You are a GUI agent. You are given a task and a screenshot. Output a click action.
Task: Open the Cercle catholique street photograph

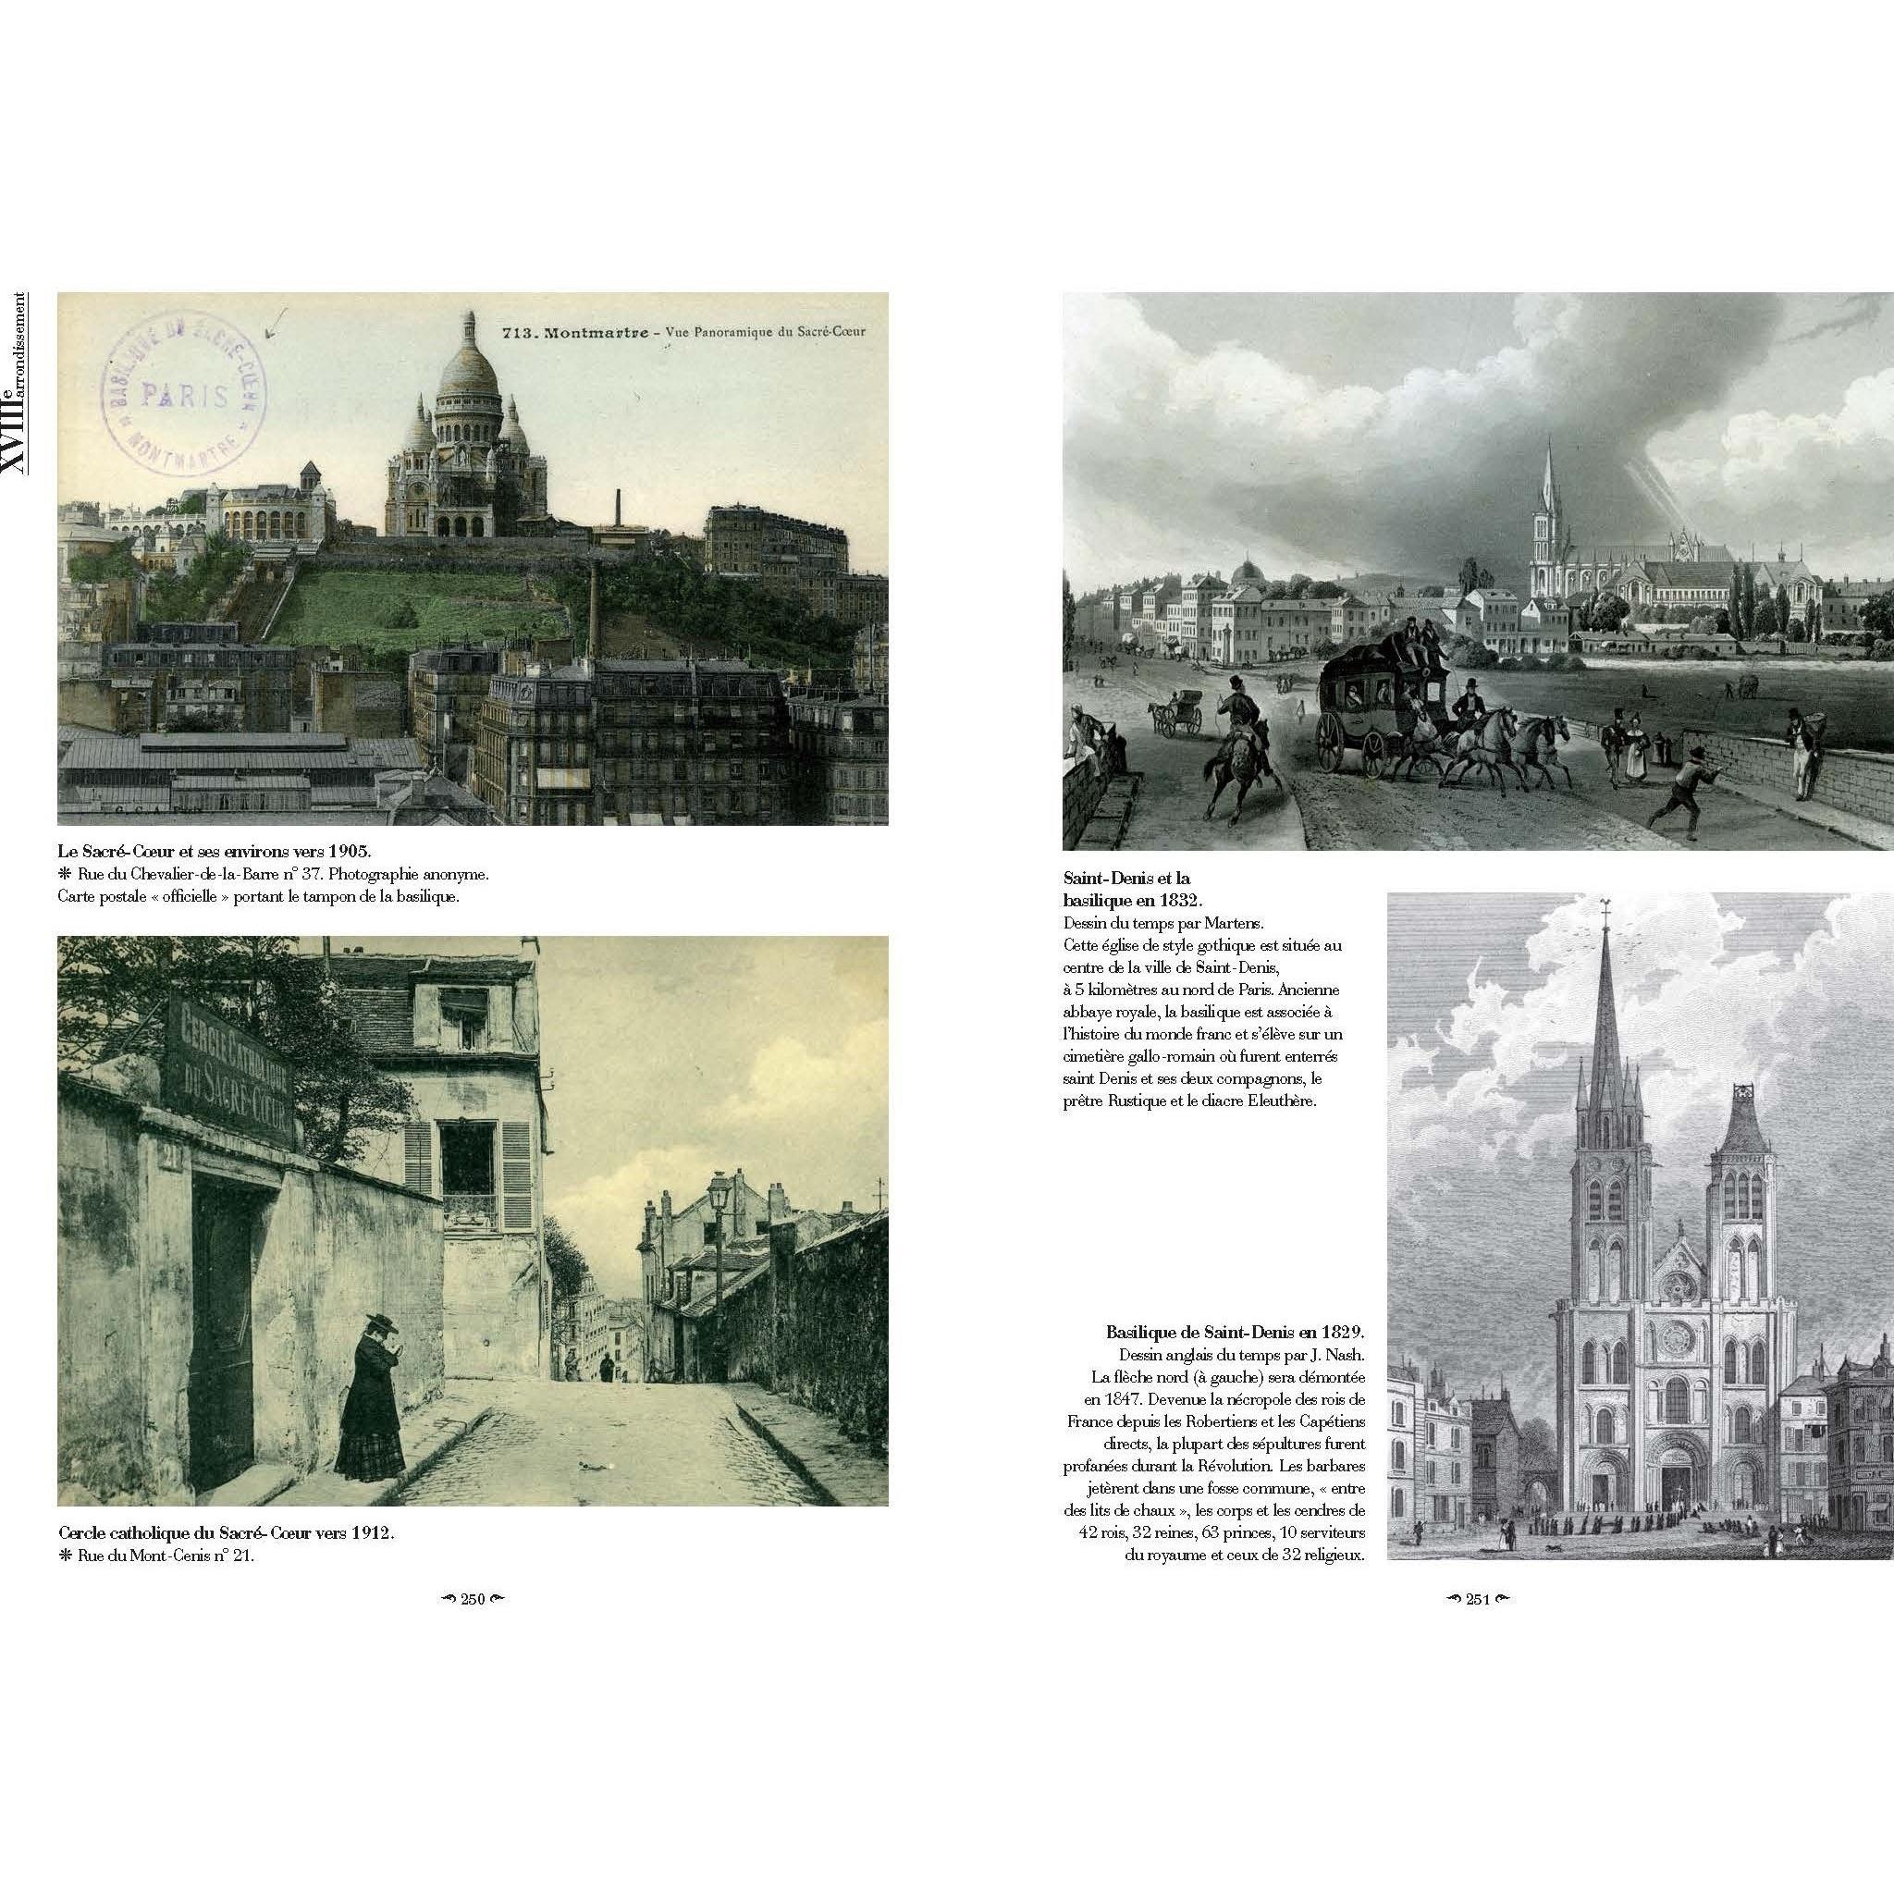[x=473, y=1221]
